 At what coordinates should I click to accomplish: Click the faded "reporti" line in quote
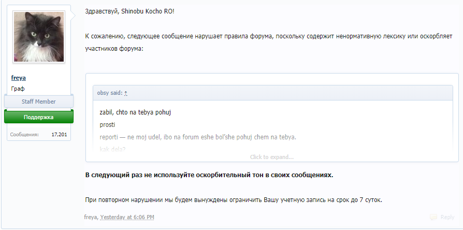197,137
